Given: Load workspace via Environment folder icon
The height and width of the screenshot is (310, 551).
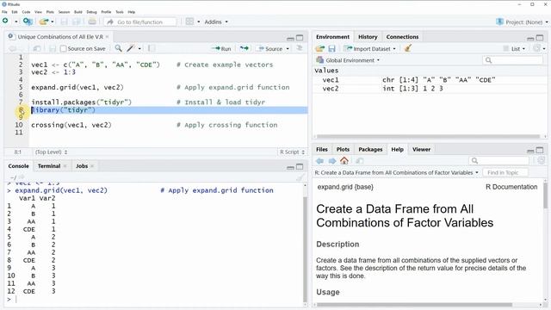Looking at the screenshot, I should click(x=319, y=48).
